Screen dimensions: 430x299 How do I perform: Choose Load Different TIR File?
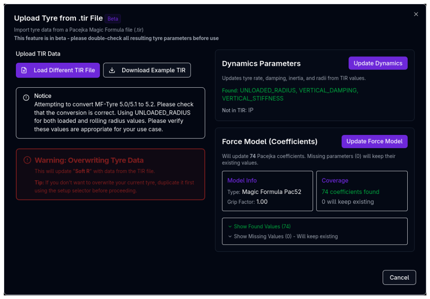tap(58, 70)
